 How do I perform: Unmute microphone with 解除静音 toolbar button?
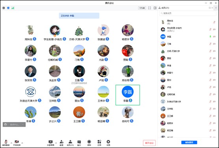(x=6, y=143)
